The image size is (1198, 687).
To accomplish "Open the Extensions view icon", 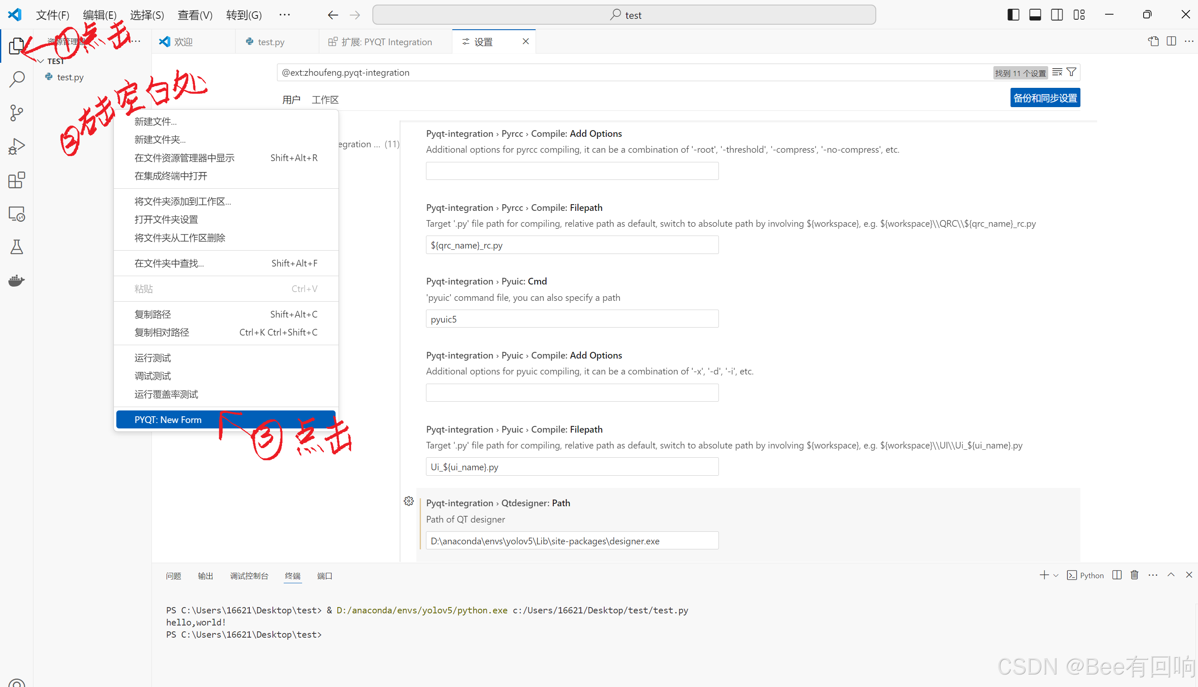I will tap(16, 180).
